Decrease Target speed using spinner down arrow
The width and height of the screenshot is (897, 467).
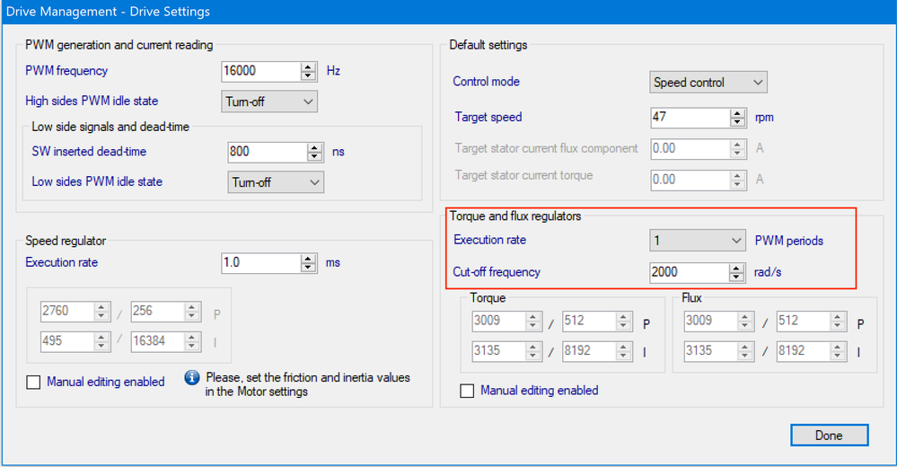coord(737,122)
